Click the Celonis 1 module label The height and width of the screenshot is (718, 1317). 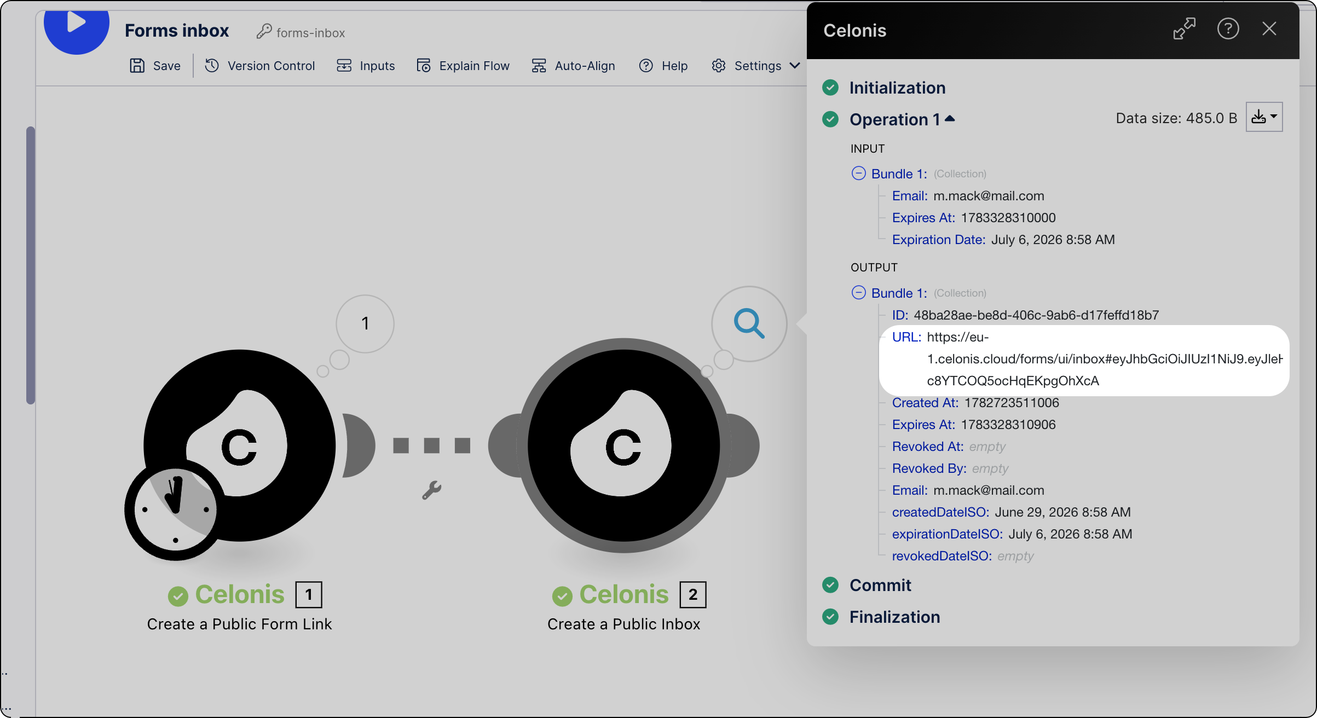(x=240, y=594)
